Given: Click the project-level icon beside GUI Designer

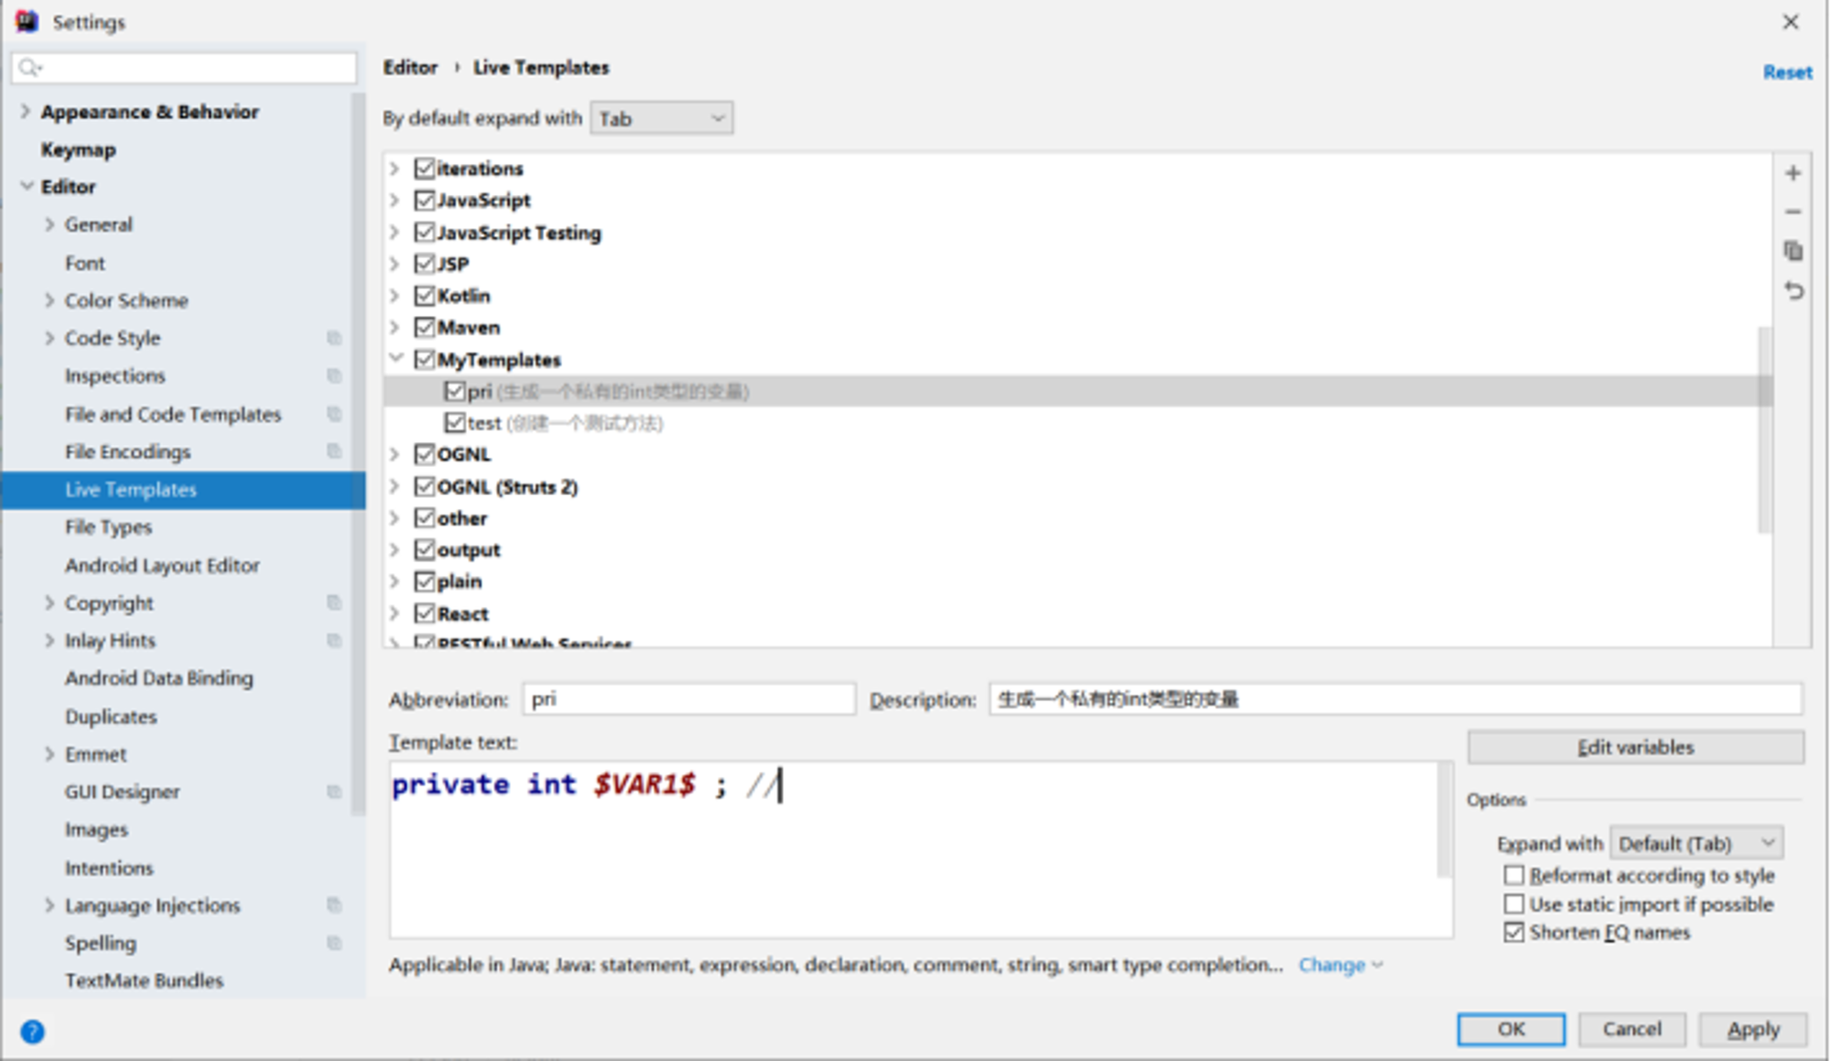Looking at the screenshot, I should (334, 792).
